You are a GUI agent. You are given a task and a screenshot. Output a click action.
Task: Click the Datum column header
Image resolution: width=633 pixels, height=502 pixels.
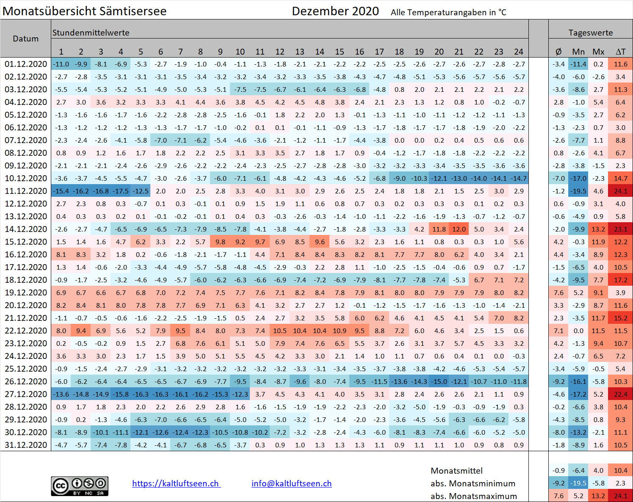(26, 39)
